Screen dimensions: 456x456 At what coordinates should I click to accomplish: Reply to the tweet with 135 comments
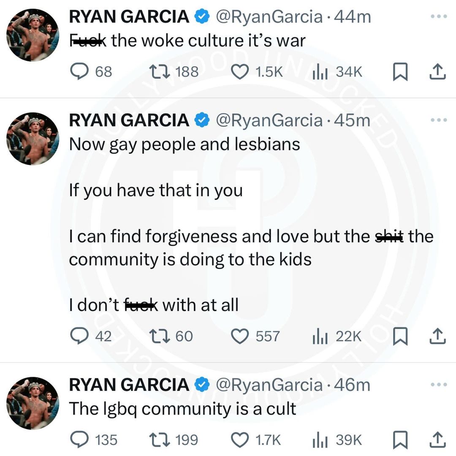coord(78,440)
